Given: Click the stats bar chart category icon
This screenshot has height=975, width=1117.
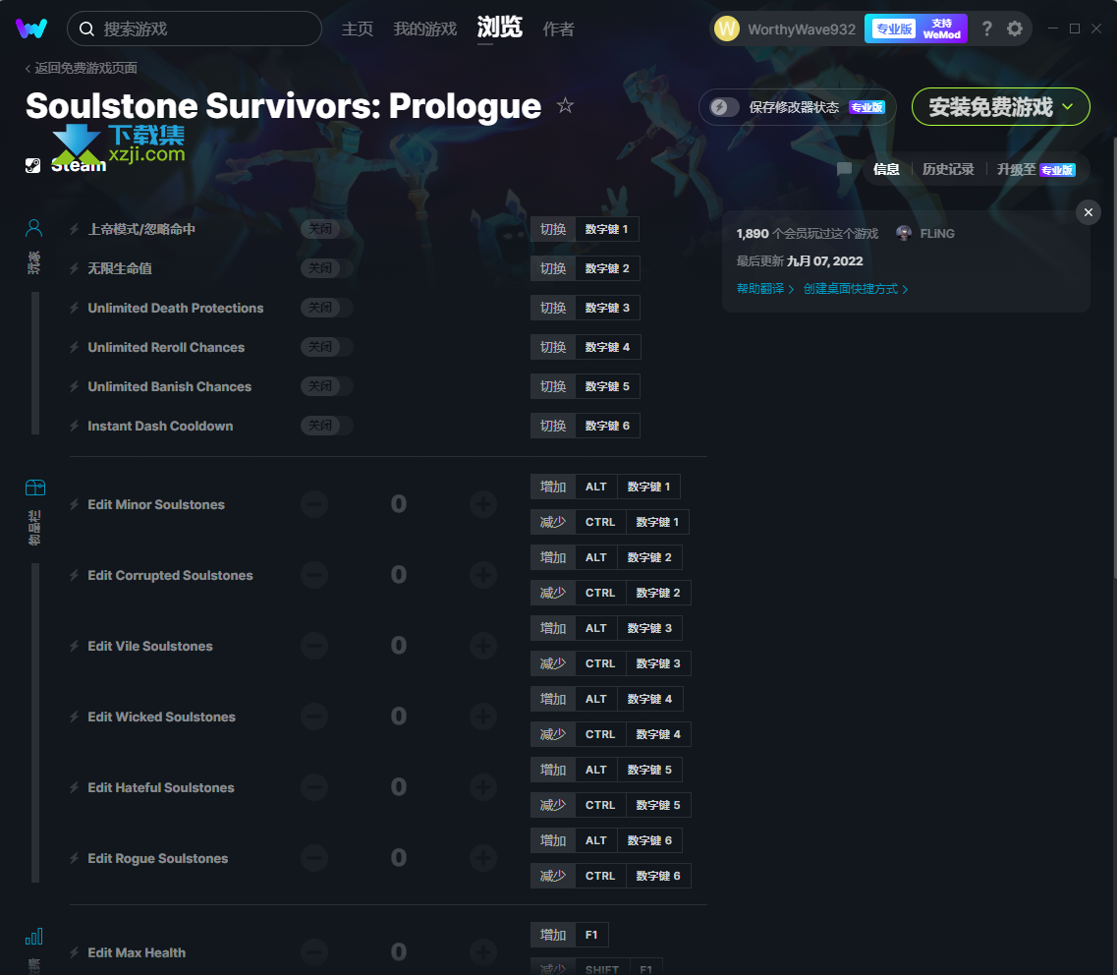Looking at the screenshot, I should (x=34, y=937).
